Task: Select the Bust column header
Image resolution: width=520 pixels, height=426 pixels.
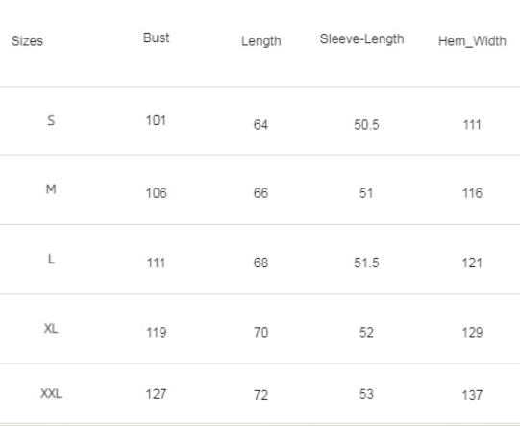Action: click(x=157, y=38)
